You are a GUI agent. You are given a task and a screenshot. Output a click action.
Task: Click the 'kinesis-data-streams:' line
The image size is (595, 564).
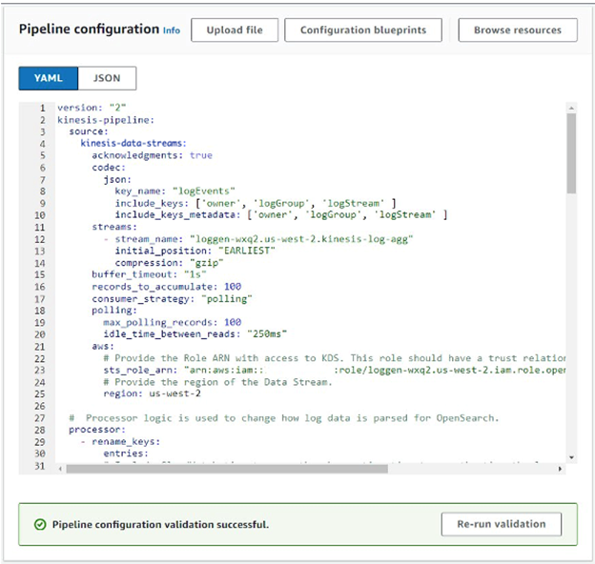tap(133, 143)
